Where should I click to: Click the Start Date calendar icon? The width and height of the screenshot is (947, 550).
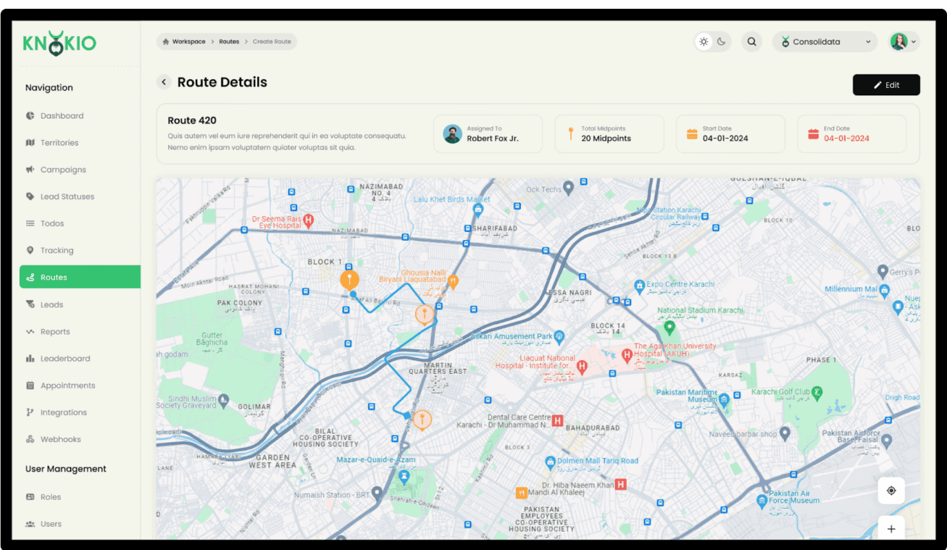692,134
